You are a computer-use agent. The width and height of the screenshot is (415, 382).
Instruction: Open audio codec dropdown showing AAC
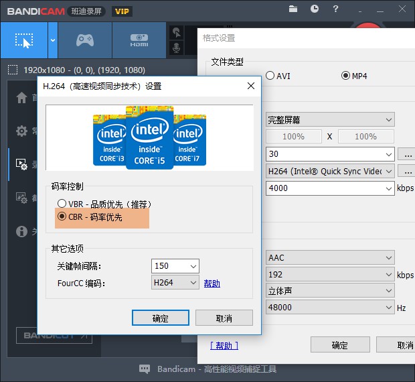330,257
